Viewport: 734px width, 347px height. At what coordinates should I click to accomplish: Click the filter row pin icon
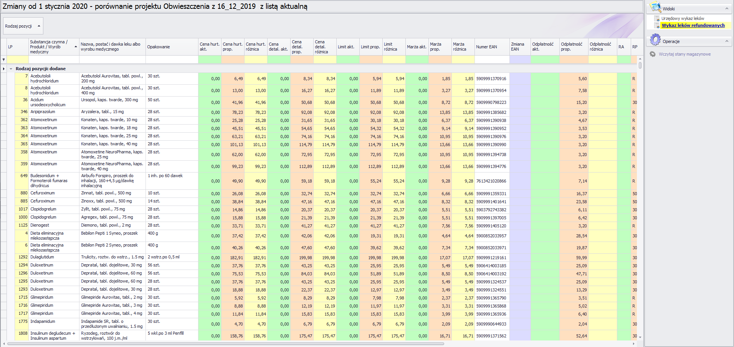(x=4, y=59)
